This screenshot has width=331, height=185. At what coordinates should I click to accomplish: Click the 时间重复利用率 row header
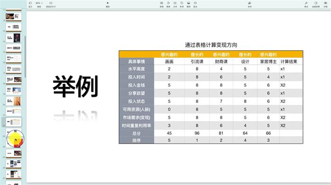[136, 125]
